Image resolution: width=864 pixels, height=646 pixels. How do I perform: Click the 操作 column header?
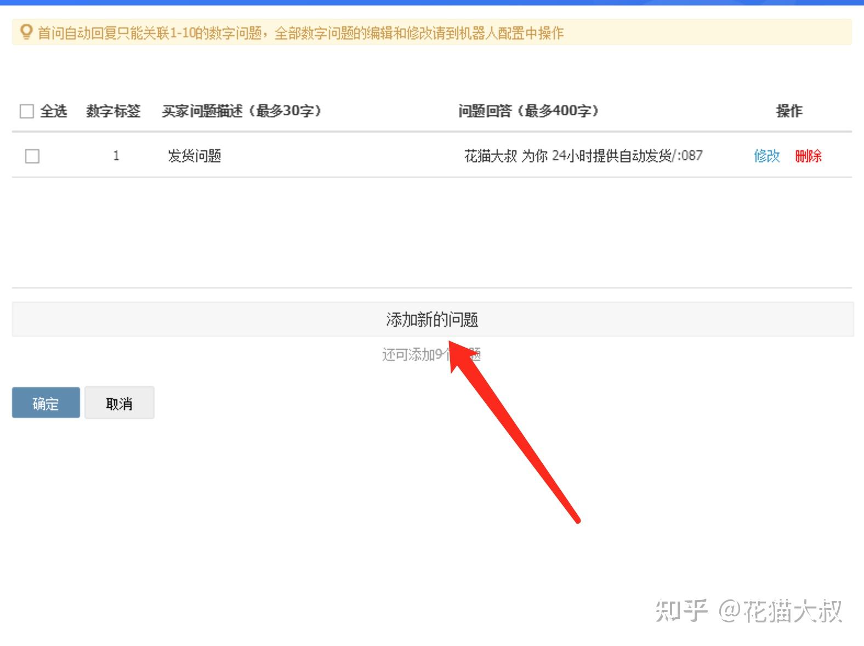[789, 111]
